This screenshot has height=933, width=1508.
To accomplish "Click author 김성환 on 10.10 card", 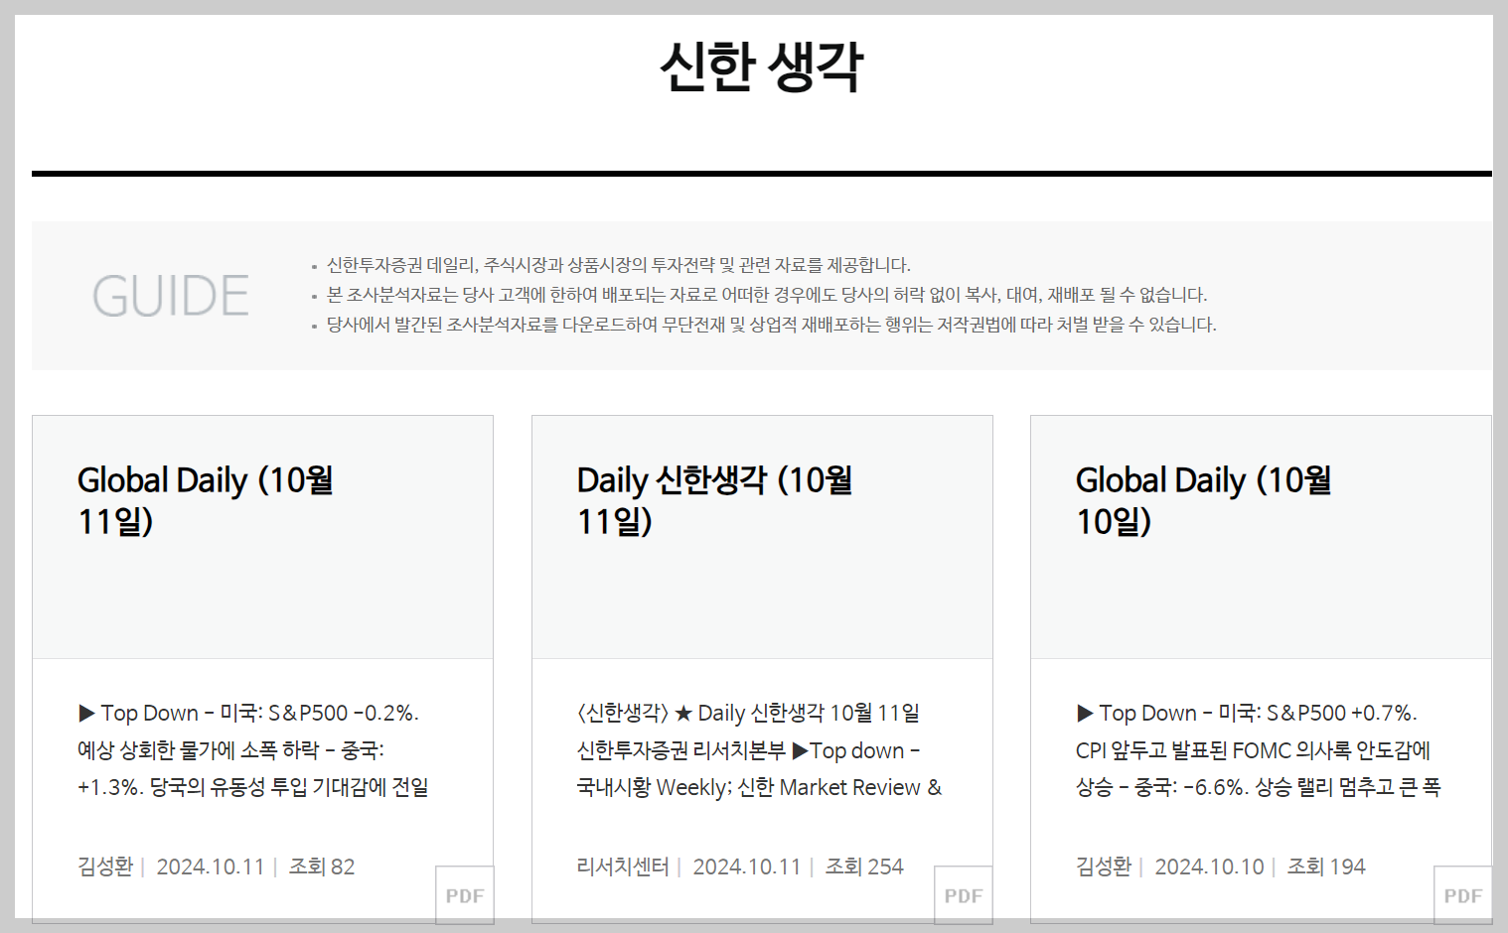I will pos(1104,866).
